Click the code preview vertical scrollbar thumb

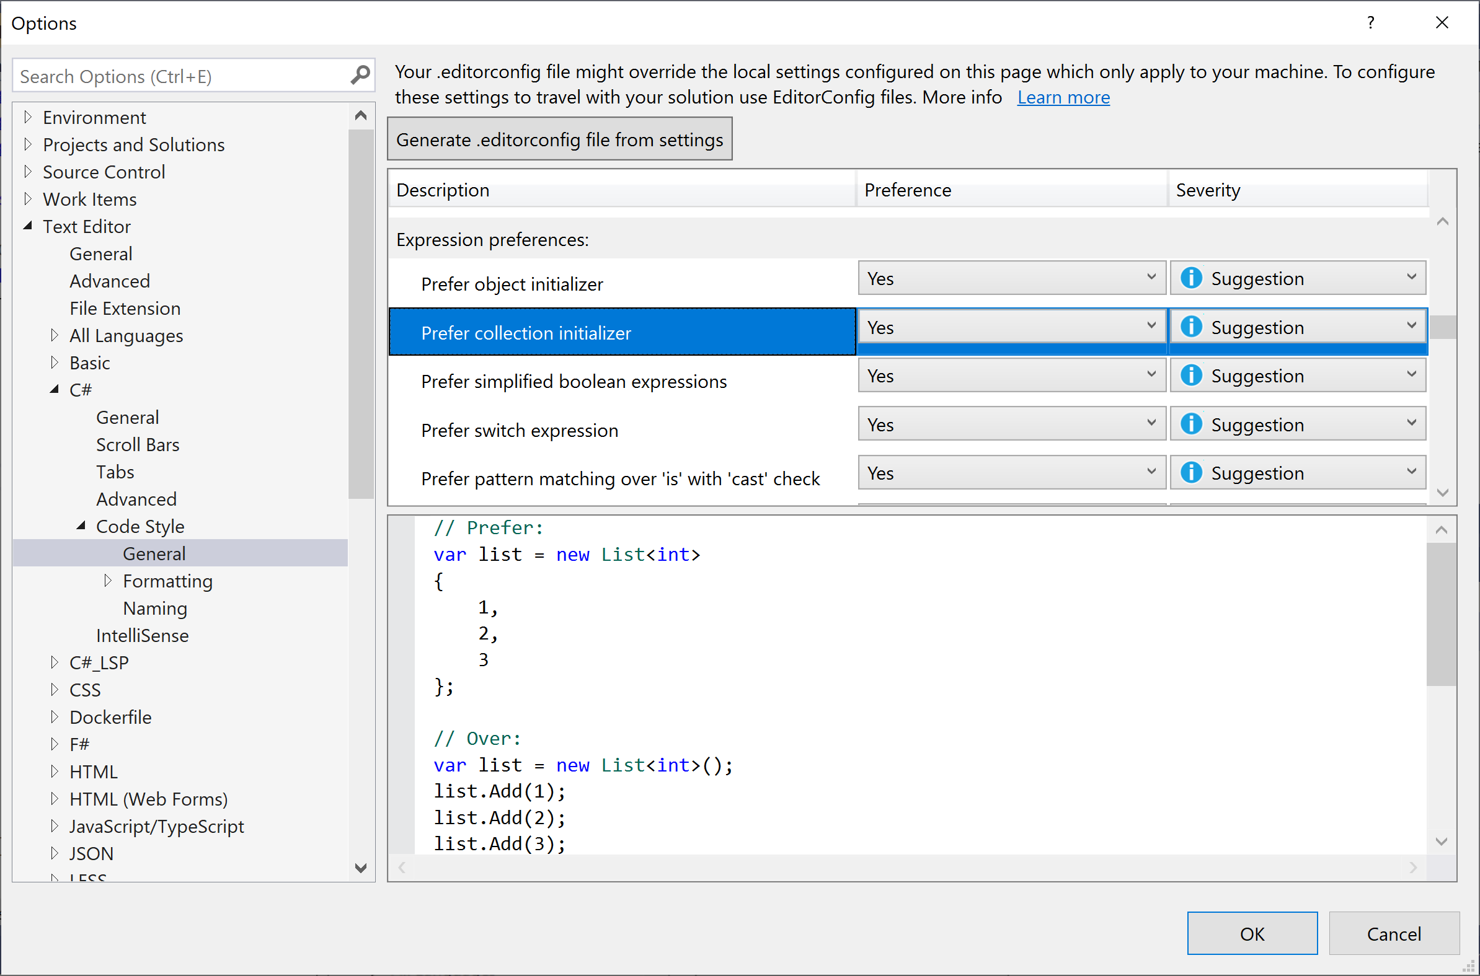click(x=1442, y=613)
